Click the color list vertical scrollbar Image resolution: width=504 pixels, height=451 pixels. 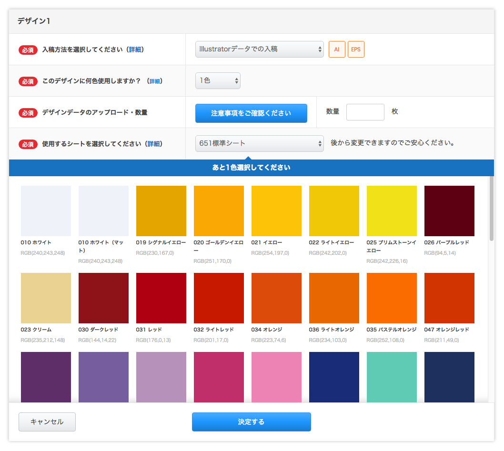tap(491, 208)
